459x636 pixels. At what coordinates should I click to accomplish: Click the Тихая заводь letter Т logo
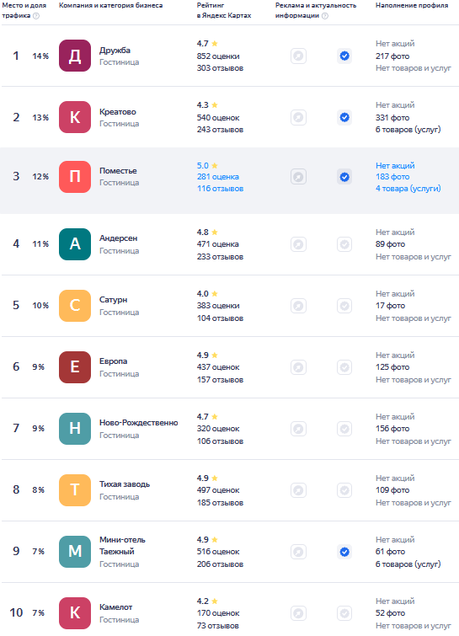75,490
